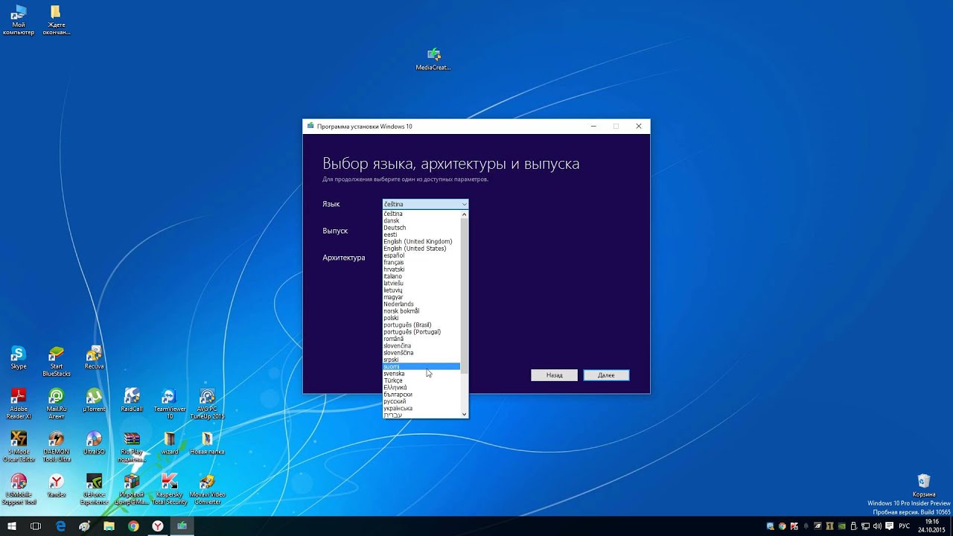
Task: Open the wizard folder icon
Action: (x=170, y=442)
